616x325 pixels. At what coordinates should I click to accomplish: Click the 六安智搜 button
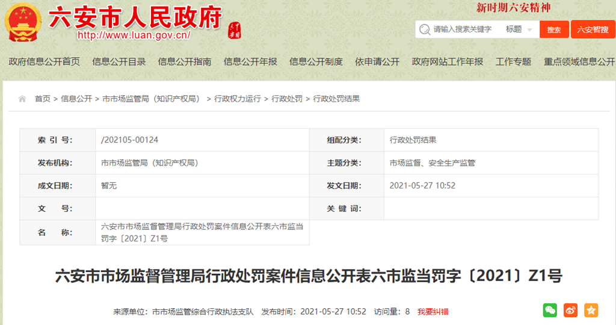coord(593,29)
